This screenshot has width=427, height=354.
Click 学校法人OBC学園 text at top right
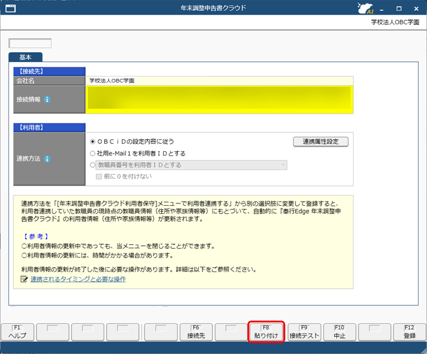[x=395, y=22]
